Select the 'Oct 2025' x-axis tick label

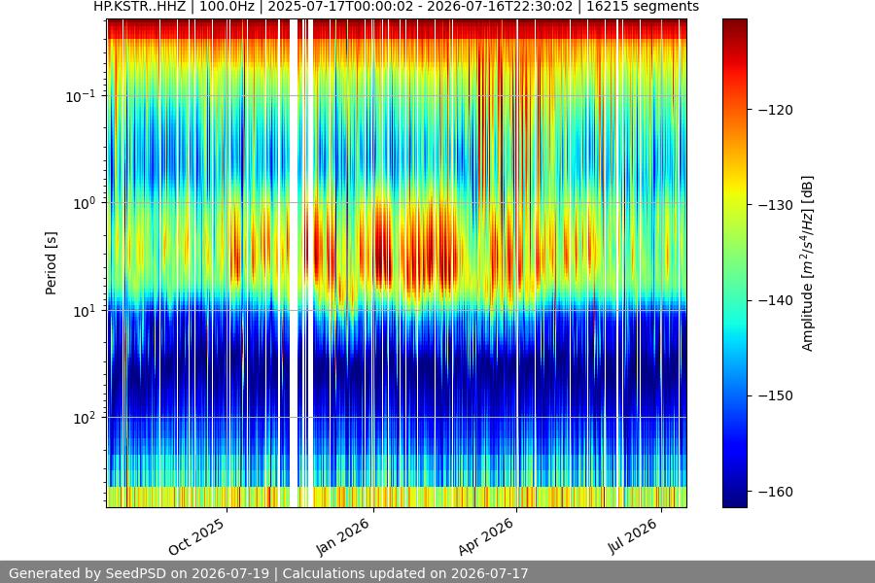coord(196,536)
